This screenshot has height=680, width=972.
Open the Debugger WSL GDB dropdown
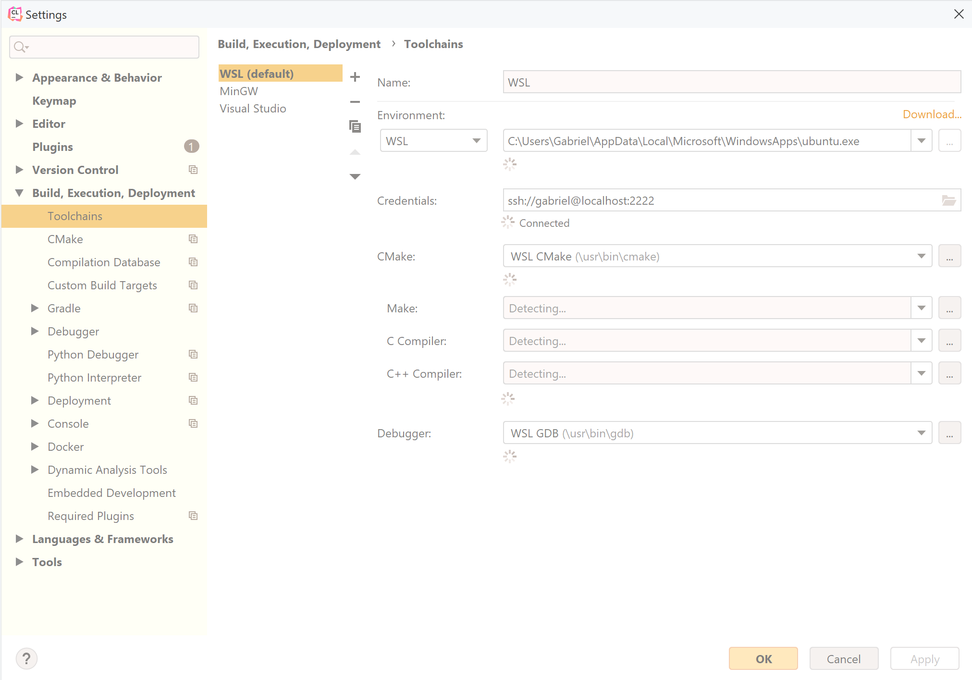pyautogui.click(x=921, y=433)
